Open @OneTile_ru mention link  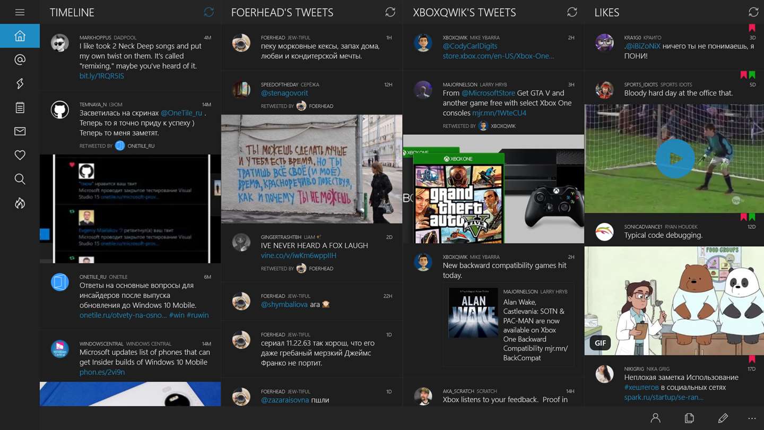(x=181, y=113)
